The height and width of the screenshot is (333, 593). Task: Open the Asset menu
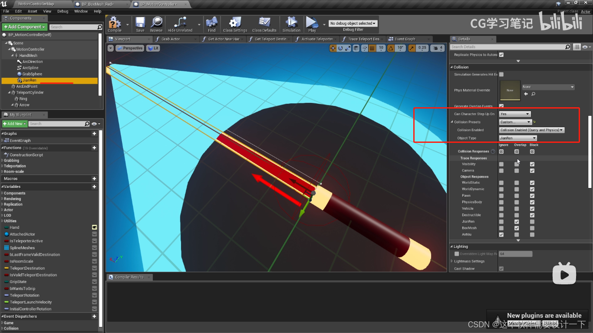click(33, 11)
